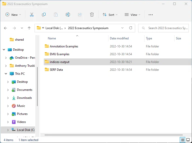This screenshot has width=192, height=143.
Task: Select the Anthony Truskinger folder in sidebar
Action: pos(22,66)
